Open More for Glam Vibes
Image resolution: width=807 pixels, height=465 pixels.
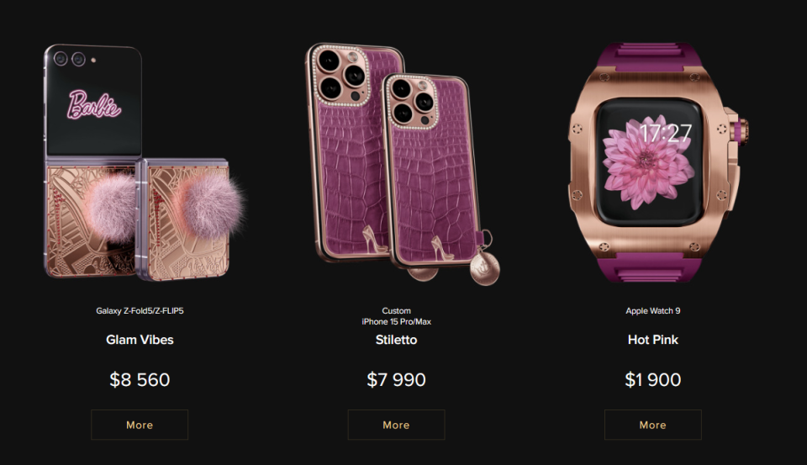pyautogui.click(x=140, y=425)
